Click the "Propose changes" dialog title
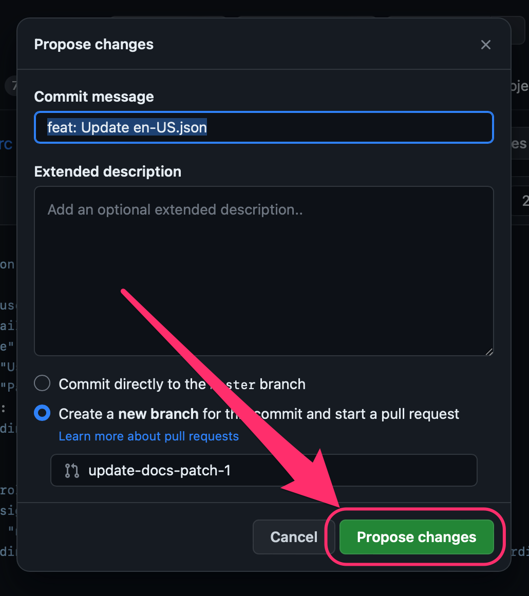The width and height of the screenshot is (529, 596). 93,45
